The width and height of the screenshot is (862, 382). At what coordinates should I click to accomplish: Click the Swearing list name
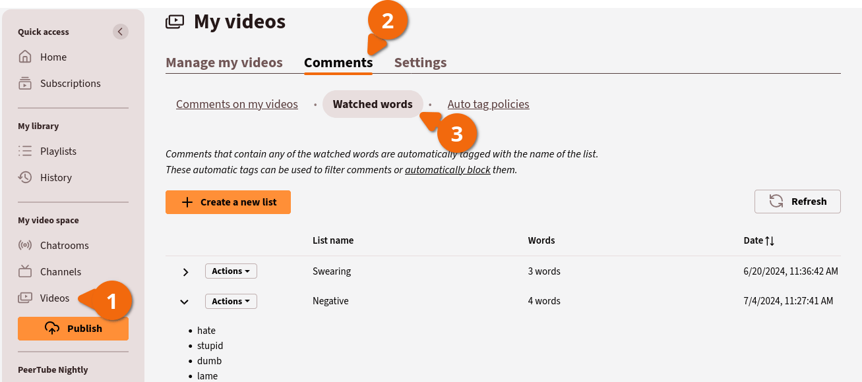click(332, 271)
